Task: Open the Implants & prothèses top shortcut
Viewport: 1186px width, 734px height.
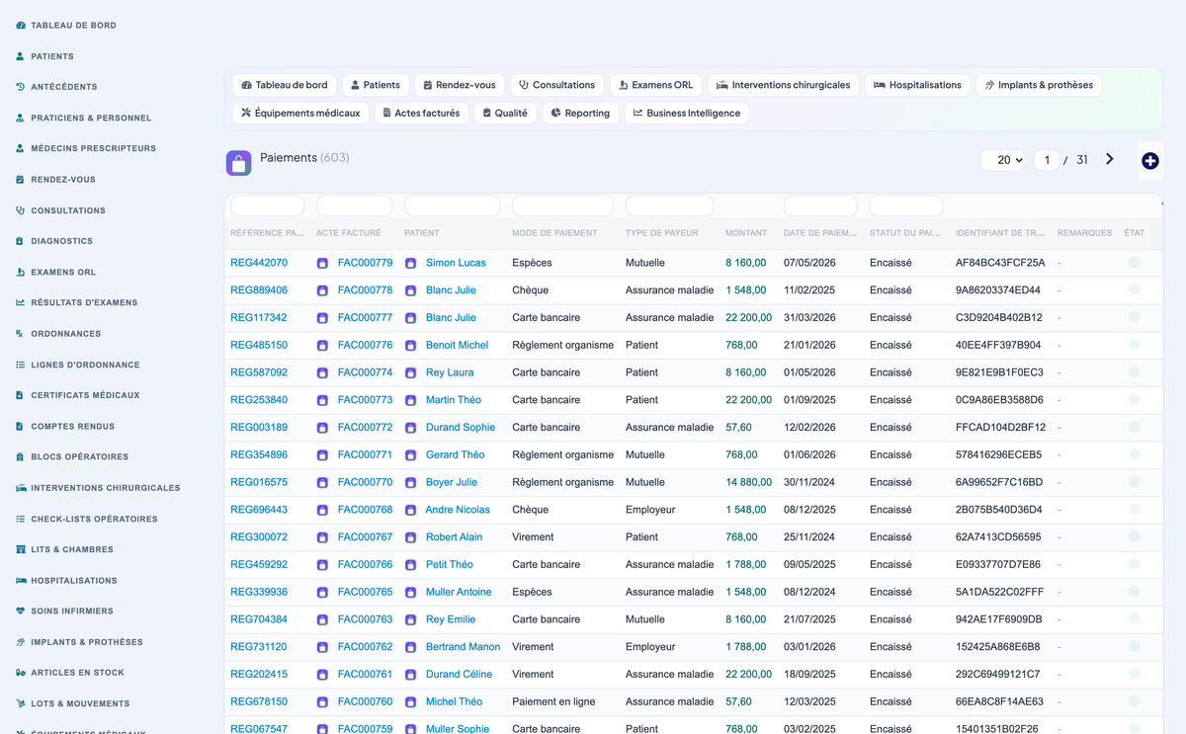Action: (1039, 85)
